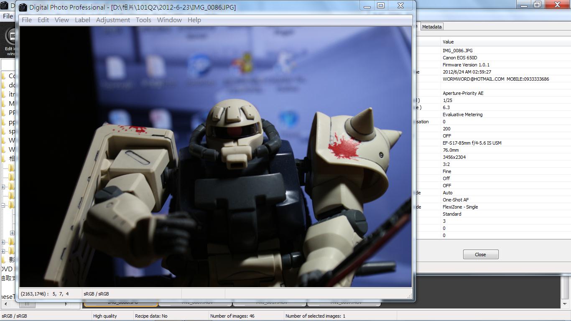Select the 'Firmware Version 1.0.1' value
Viewport: 571px width, 321px height.
[466, 65]
